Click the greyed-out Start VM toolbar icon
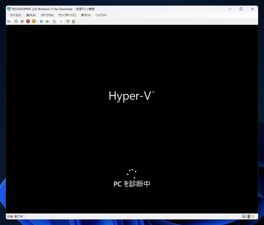264x225 pixels. click(x=16, y=22)
